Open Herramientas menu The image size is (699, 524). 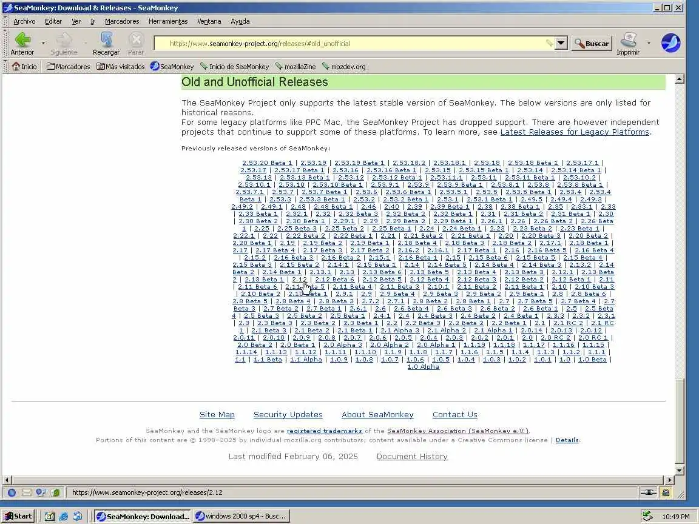168,21
